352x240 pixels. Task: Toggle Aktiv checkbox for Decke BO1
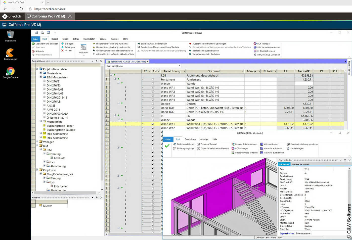pos(153,108)
